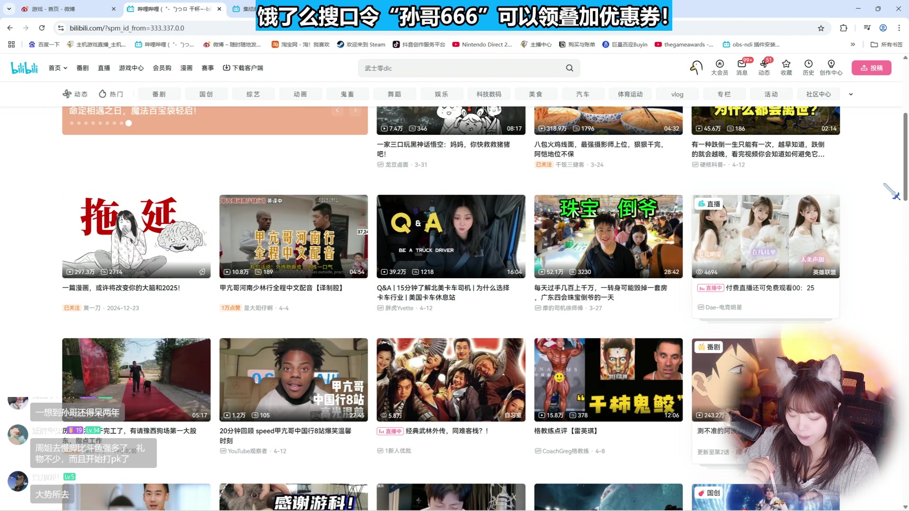Open 直播 in top navigation

(x=104, y=68)
